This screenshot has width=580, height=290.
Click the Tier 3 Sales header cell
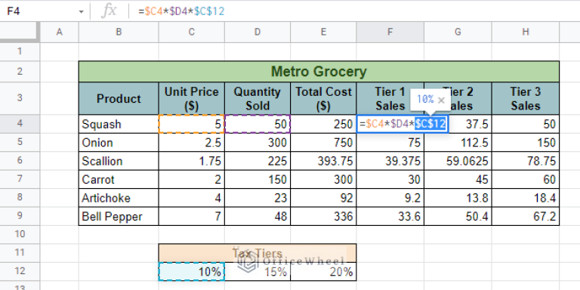coord(526,98)
